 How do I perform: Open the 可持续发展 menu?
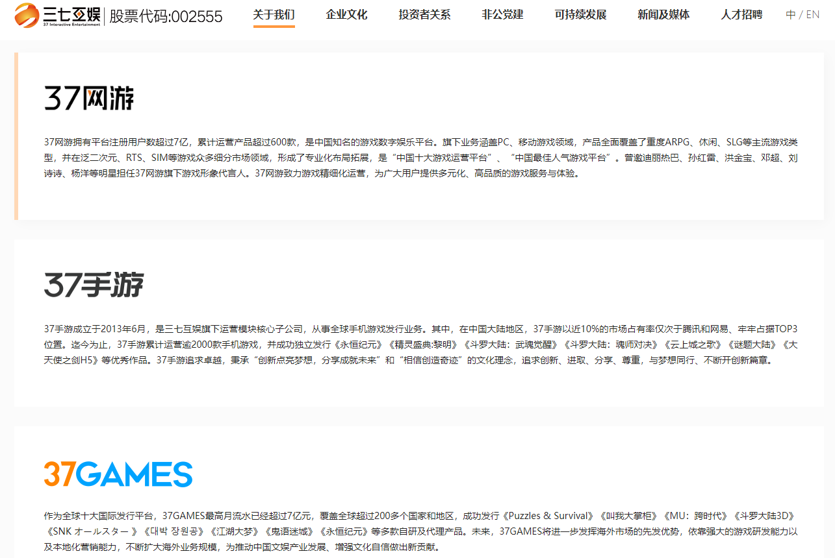pyautogui.click(x=580, y=15)
